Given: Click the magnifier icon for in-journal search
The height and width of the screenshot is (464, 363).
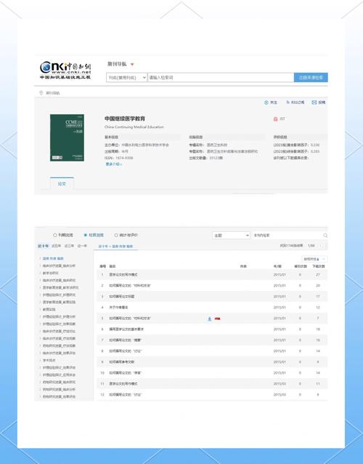Looking at the screenshot, I should [x=325, y=235].
